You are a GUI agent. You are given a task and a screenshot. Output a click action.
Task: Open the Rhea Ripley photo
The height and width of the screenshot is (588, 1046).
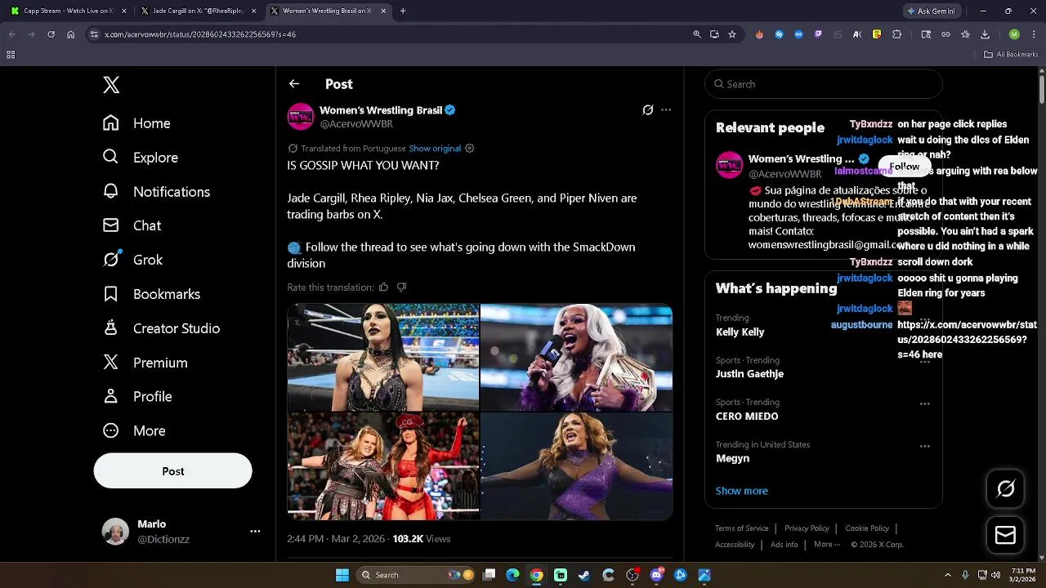(x=383, y=358)
